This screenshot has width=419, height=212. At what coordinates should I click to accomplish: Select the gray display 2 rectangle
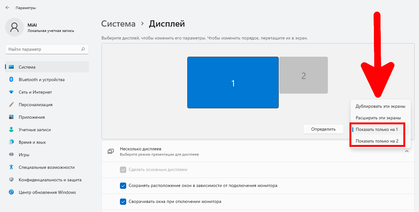pos(303,75)
